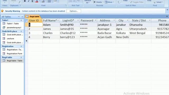The height and width of the screenshot is (95, 169).
Task: Click the Delete record button
Action: pos(98,2)
